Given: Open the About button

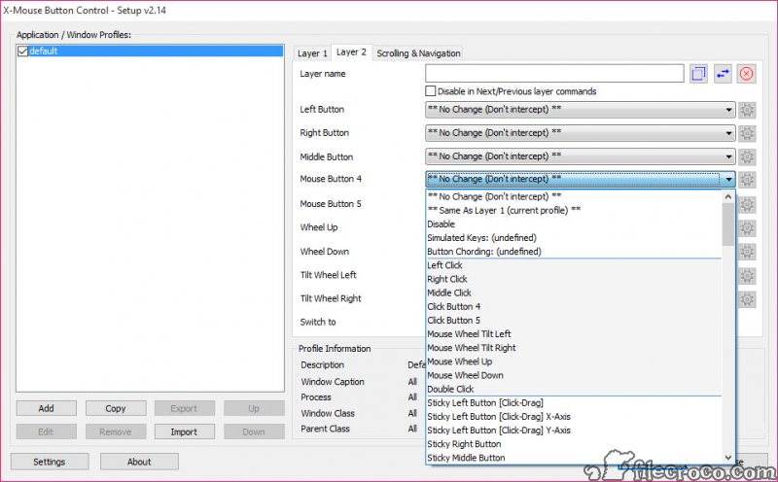Looking at the screenshot, I should coord(139,462).
